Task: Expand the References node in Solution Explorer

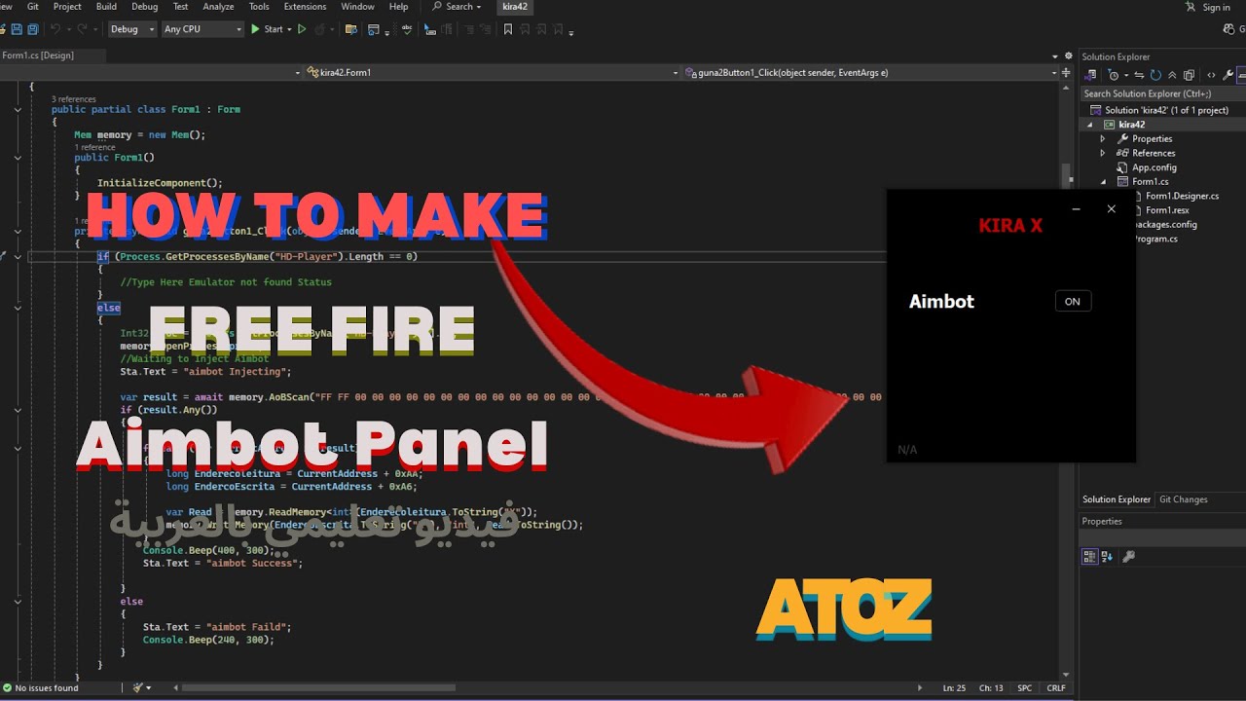Action: [x=1103, y=153]
